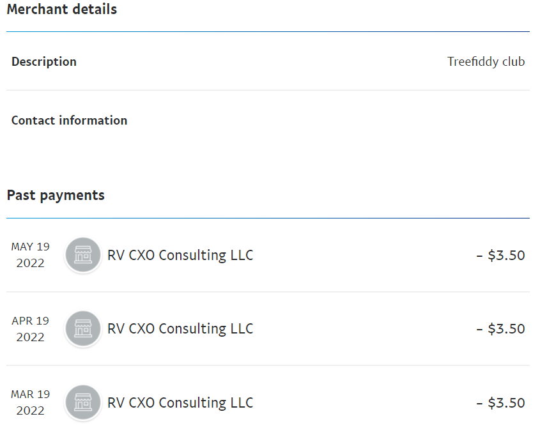
Task: Click the MAR 19 date label
Action: click(x=30, y=394)
